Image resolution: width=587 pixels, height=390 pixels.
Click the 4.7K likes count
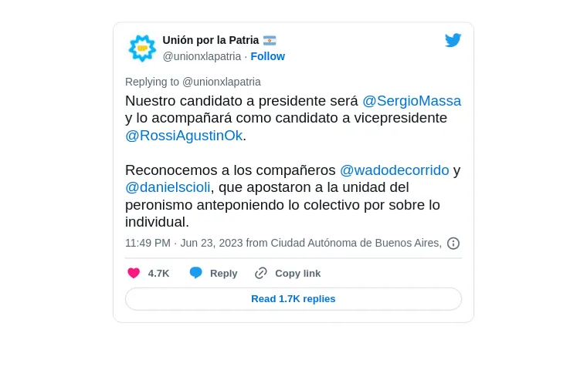[159, 274]
